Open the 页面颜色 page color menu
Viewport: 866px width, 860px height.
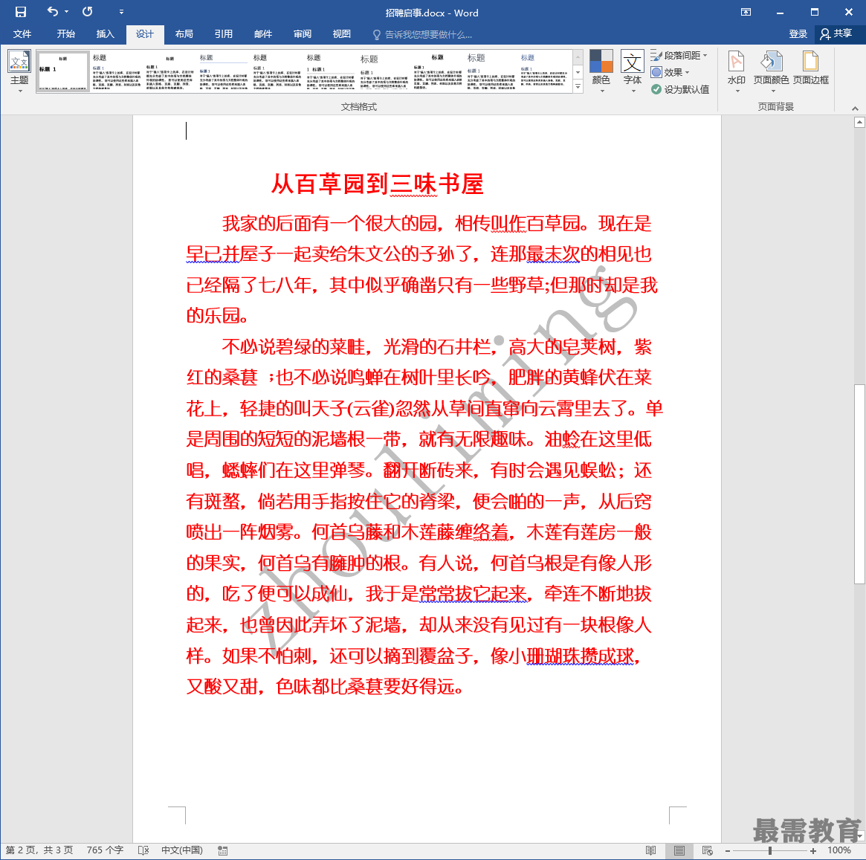[x=771, y=72]
